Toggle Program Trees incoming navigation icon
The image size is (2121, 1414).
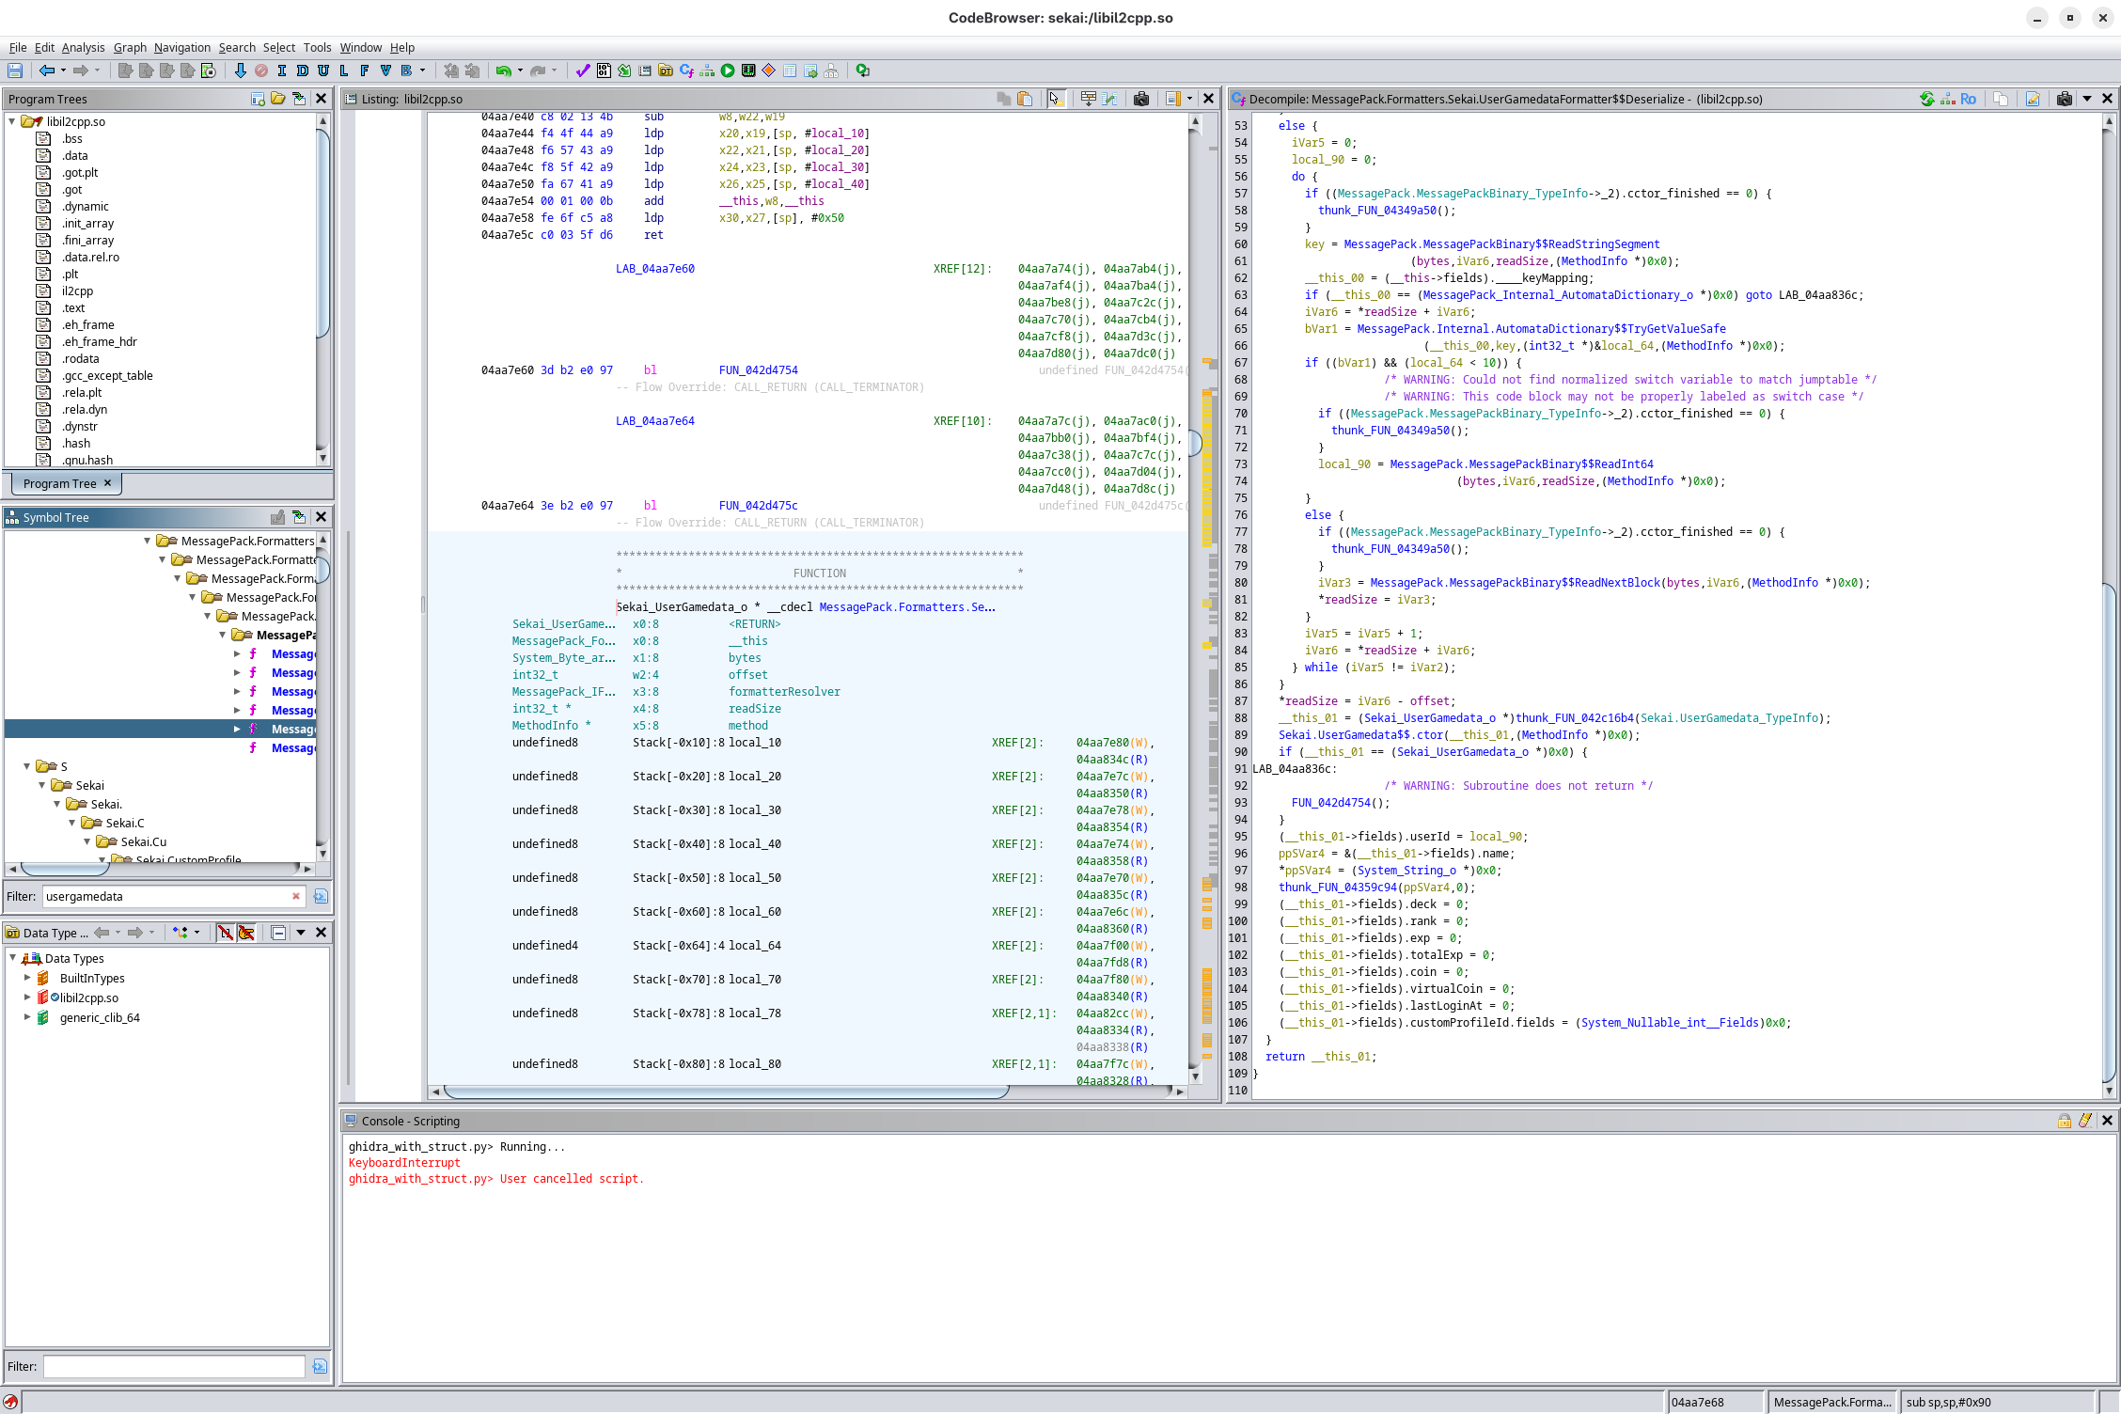click(x=299, y=99)
